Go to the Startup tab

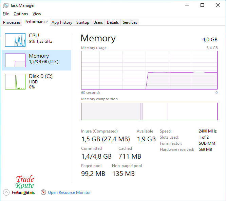[82, 22]
